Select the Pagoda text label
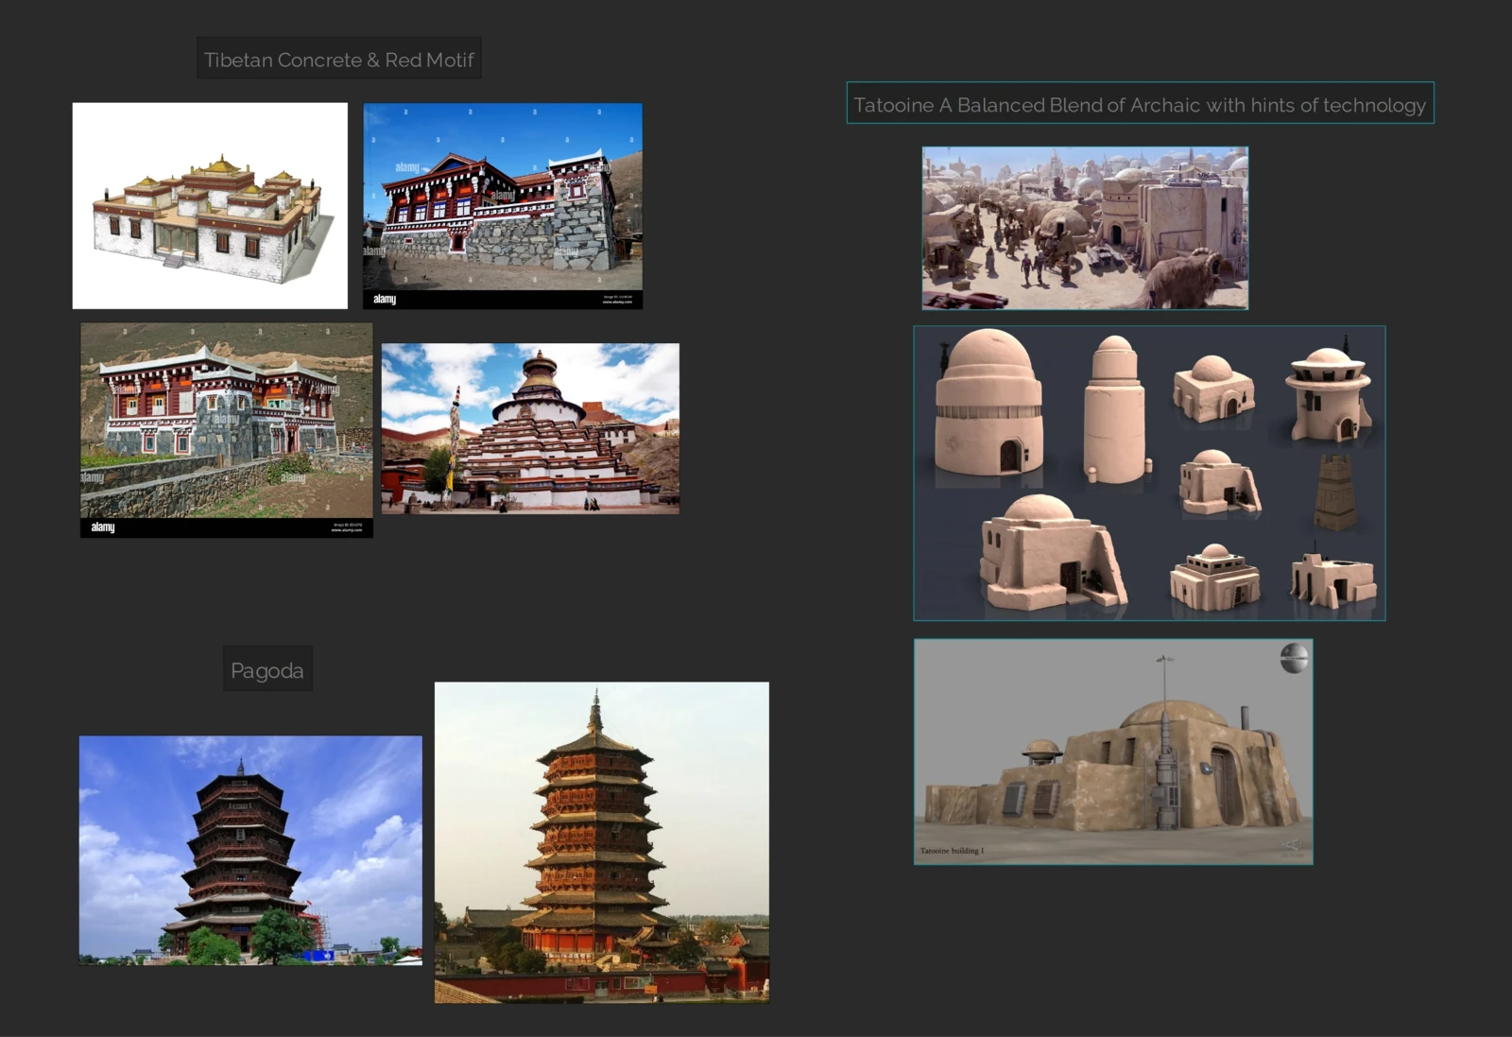Viewport: 1512px width, 1037px height. [x=267, y=669]
